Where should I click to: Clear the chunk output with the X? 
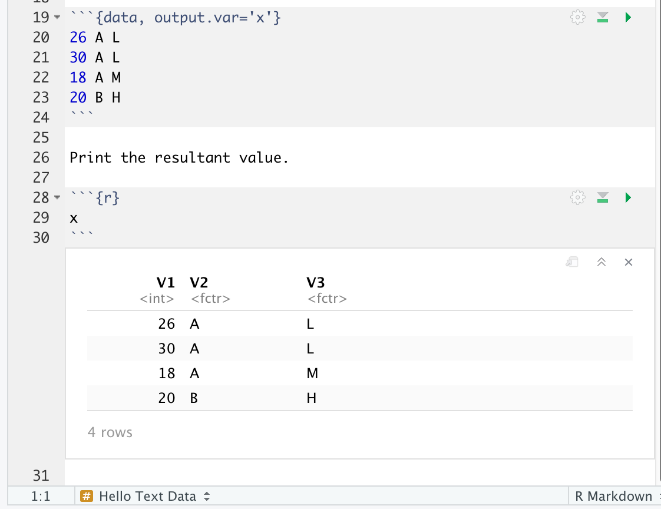[628, 262]
